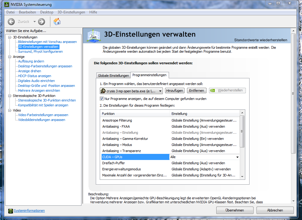Open the Desktop menu
Viewport: 302px width, 220px height.
coord(47,12)
